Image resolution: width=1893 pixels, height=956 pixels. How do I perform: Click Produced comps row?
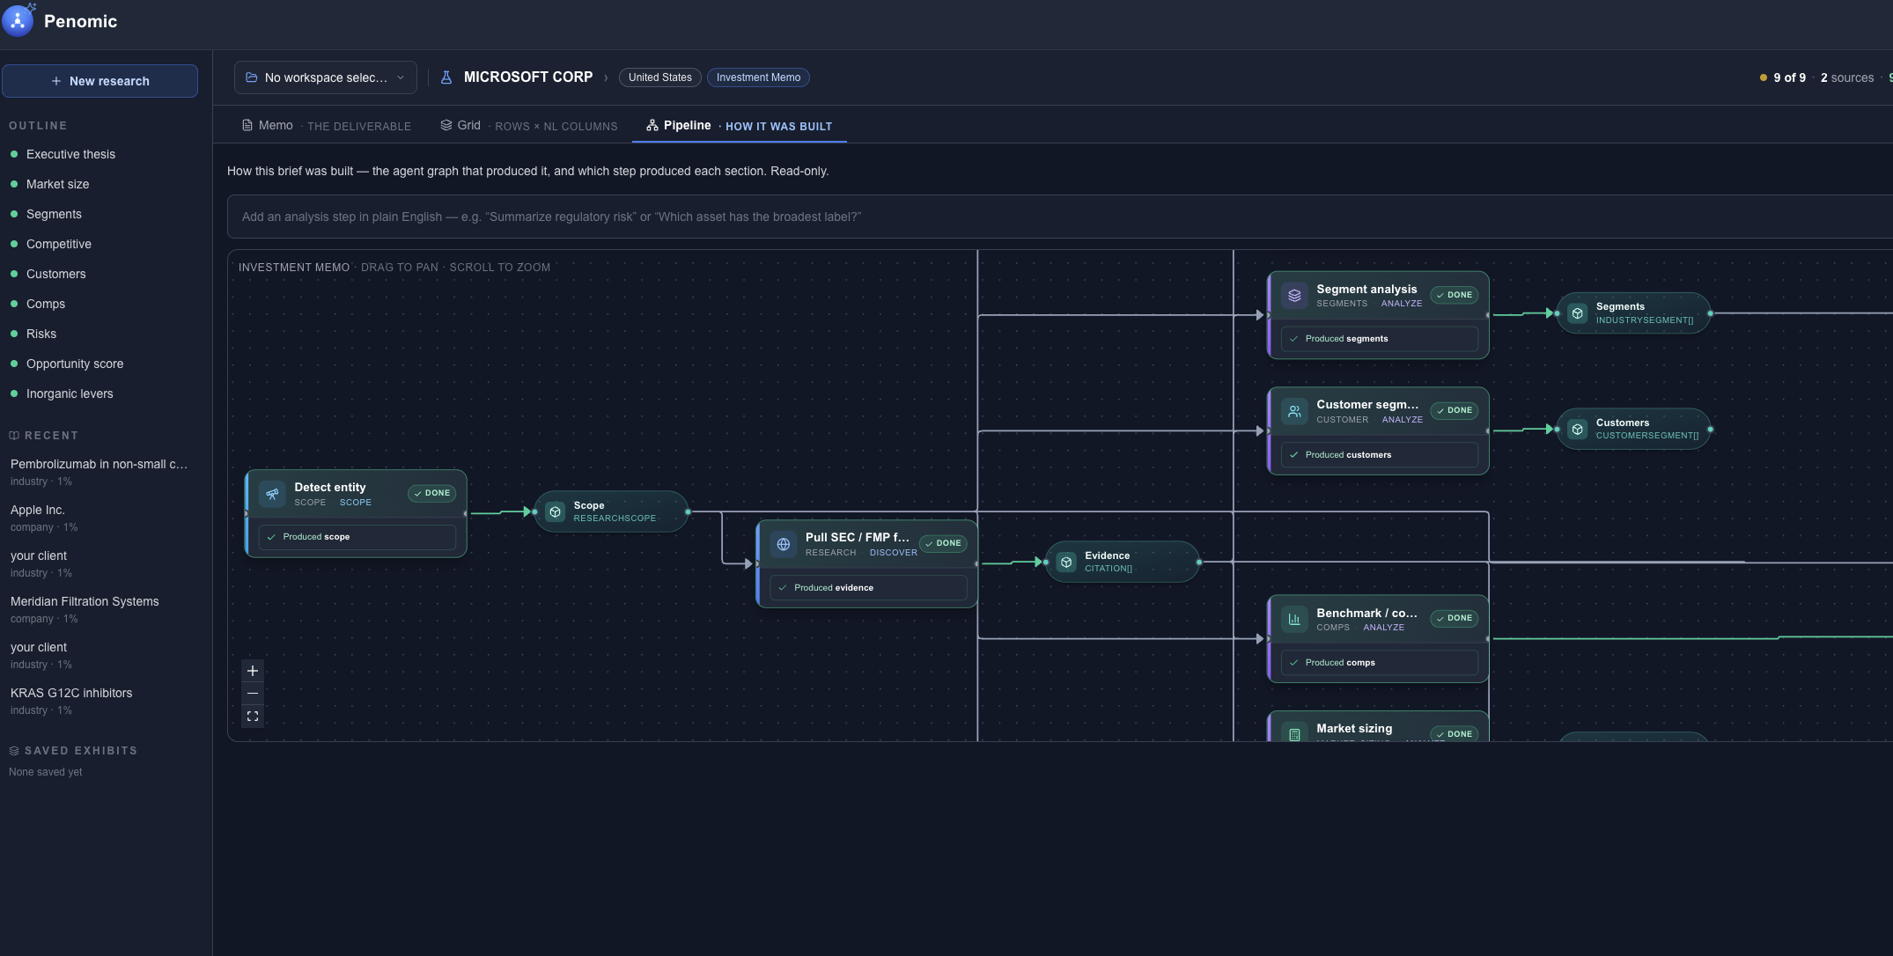tap(1380, 663)
